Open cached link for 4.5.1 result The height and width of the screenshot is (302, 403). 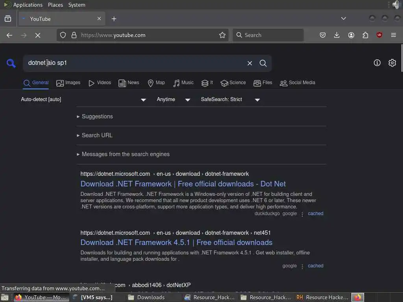pyautogui.click(x=315, y=266)
